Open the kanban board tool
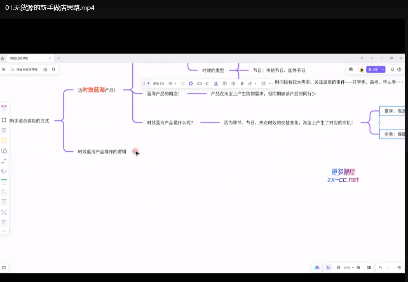This screenshot has height=282, width=408. [x=4, y=222]
